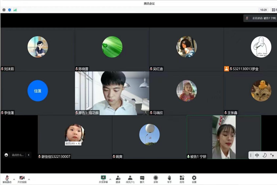Open the 邀请 invite icon
The width and height of the screenshot is (277, 185).
(118, 179)
